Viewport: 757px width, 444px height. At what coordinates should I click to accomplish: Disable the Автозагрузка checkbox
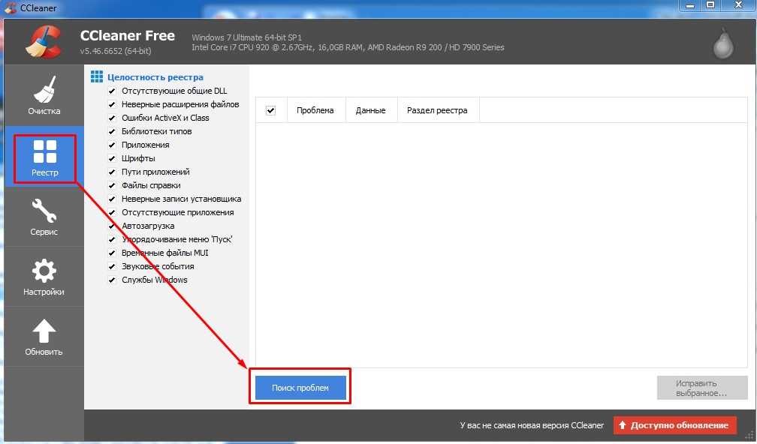pyautogui.click(x=112, y=226)
